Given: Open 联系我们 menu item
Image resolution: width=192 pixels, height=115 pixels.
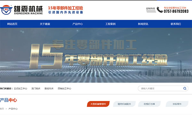Looking at the screenshot, I should (x=176, y=24).
